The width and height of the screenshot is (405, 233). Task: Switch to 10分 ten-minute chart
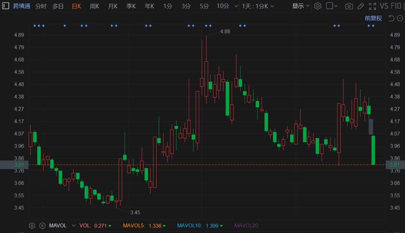[x=223, y=6]
